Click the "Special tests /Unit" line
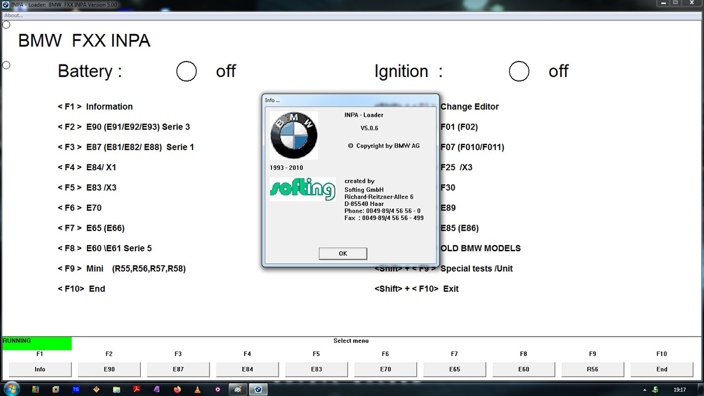Image resolution: width=704 pixels, height=396 pixels. (x=444, y=269)
